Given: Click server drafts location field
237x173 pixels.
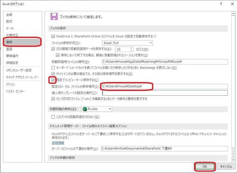Looking at the screenshot, I should [x=164, y=148].
